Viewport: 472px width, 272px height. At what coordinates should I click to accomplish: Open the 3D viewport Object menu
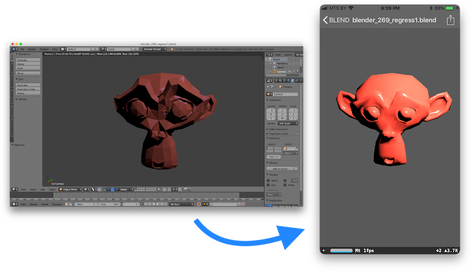pyautogui.click(x=53, y=189)
